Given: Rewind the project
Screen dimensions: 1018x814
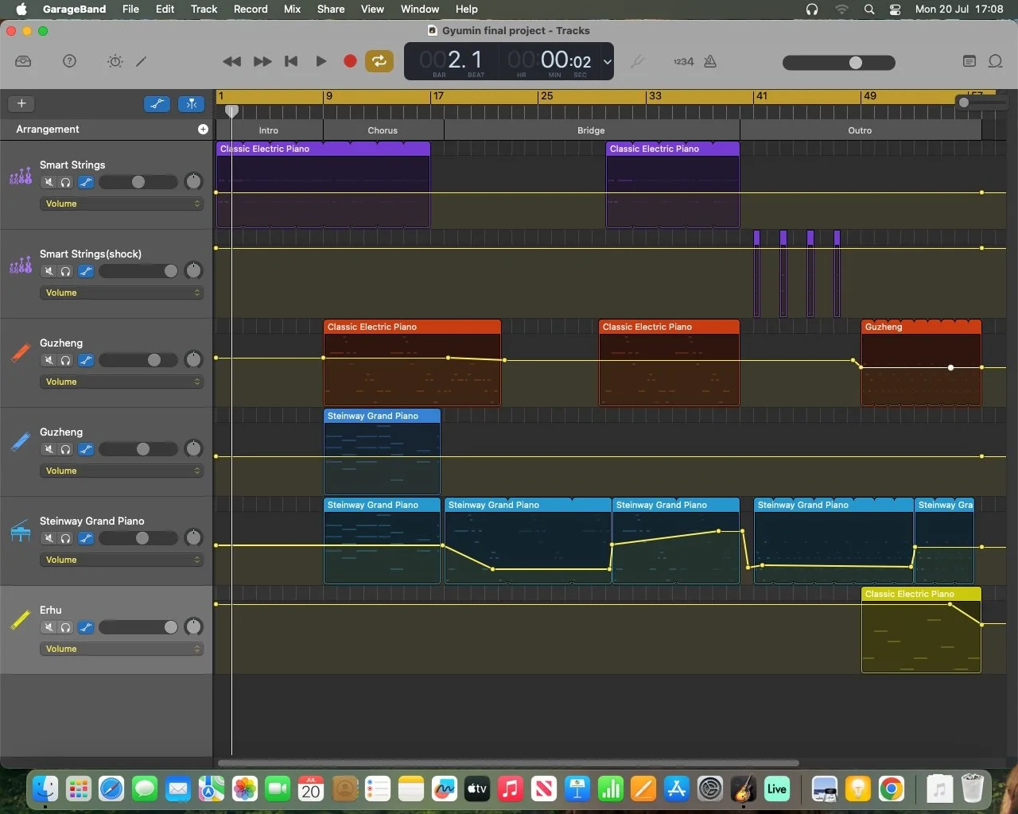Looking at the screenshot, I should pyautogui.click(x=231, y=61).
